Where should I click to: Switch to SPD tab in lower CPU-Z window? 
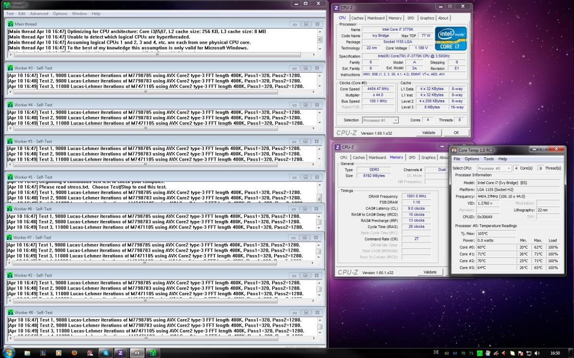[412, 158]
